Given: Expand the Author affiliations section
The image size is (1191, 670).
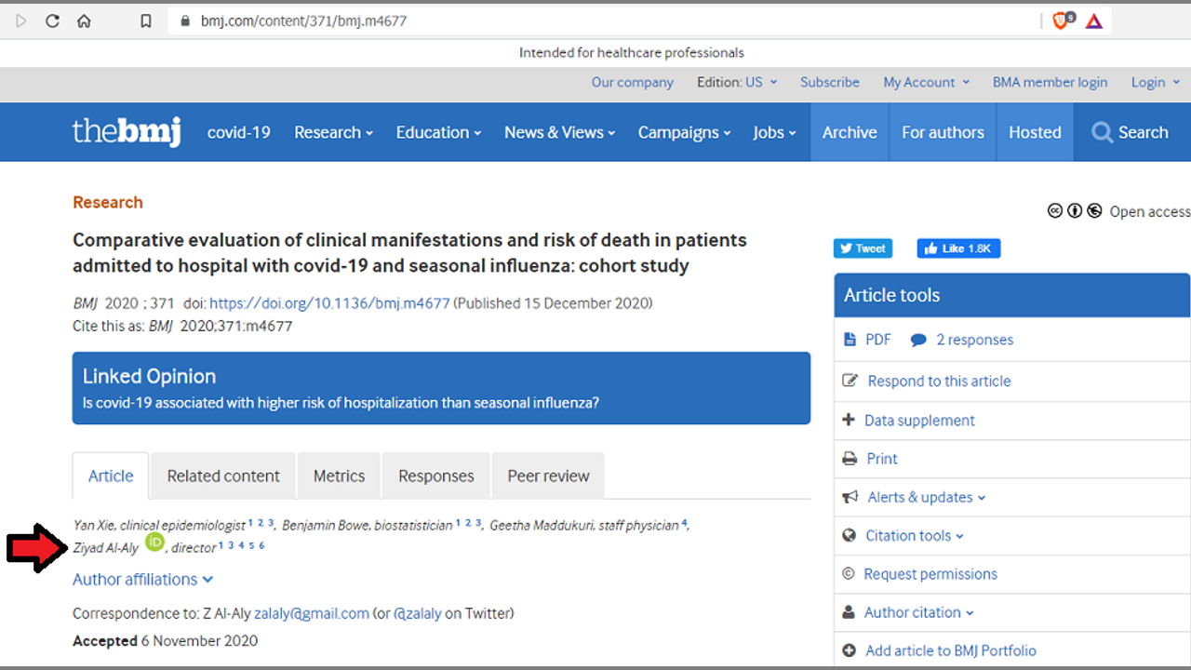Looking at the screenshot, I should pos(143,579).
